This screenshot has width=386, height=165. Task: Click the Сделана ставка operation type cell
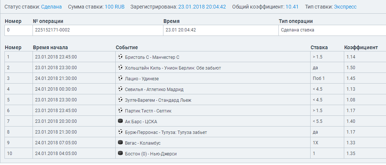tap(297, 30)
